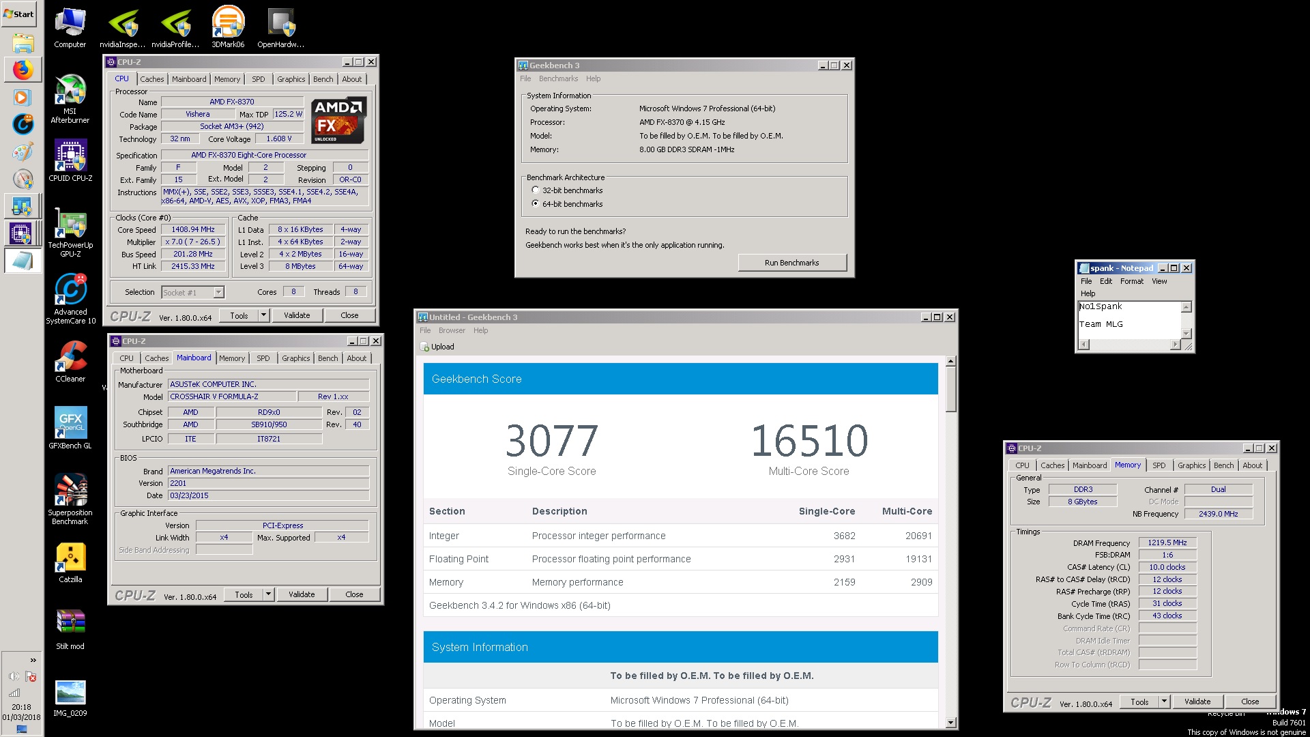Viewport: 1310px width, 737px height.
Task: Show hidden tray icons chevron
Action: click(x=33, y=660)
